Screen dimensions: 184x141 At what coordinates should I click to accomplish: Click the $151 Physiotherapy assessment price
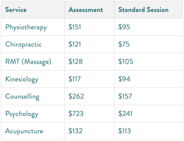[75, 27]
